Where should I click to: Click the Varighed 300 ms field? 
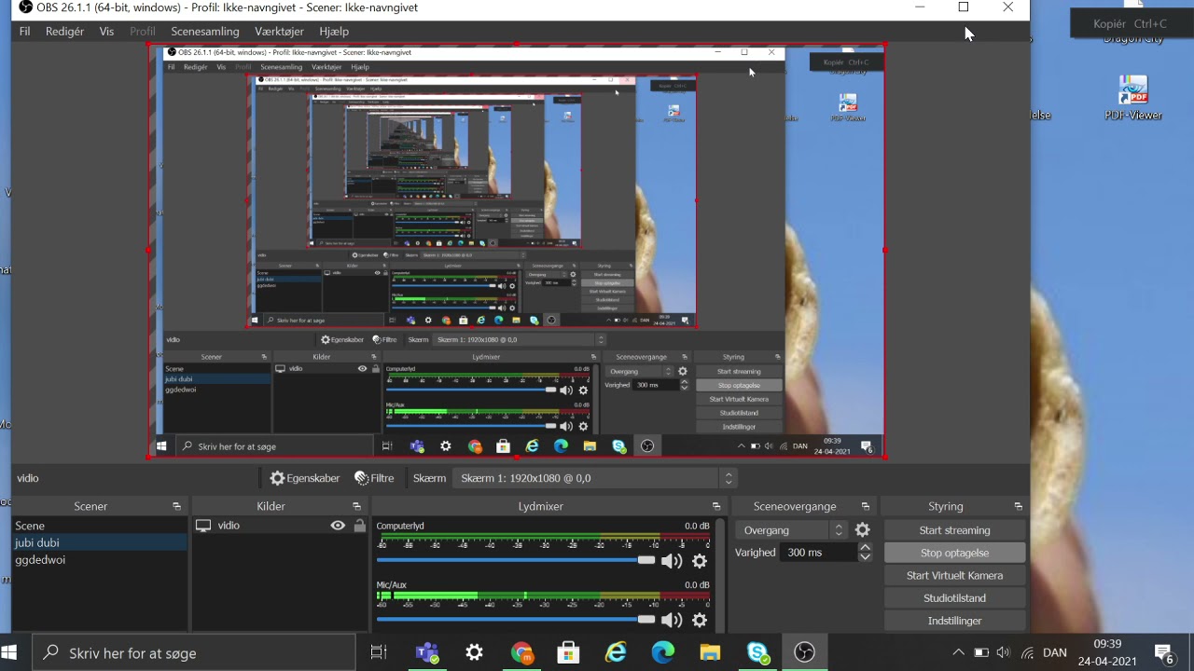(818, 553)
